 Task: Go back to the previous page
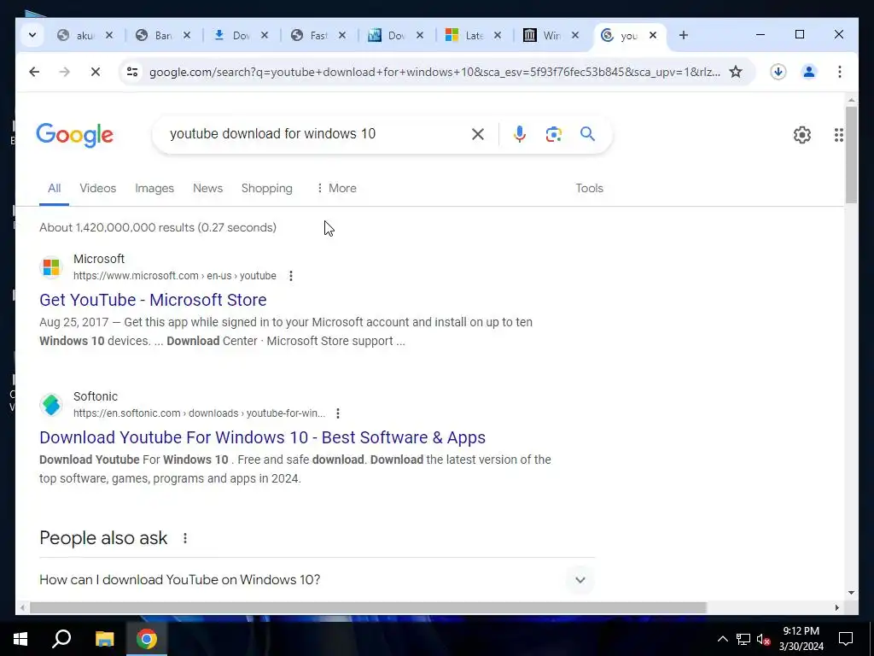[34, 72]
